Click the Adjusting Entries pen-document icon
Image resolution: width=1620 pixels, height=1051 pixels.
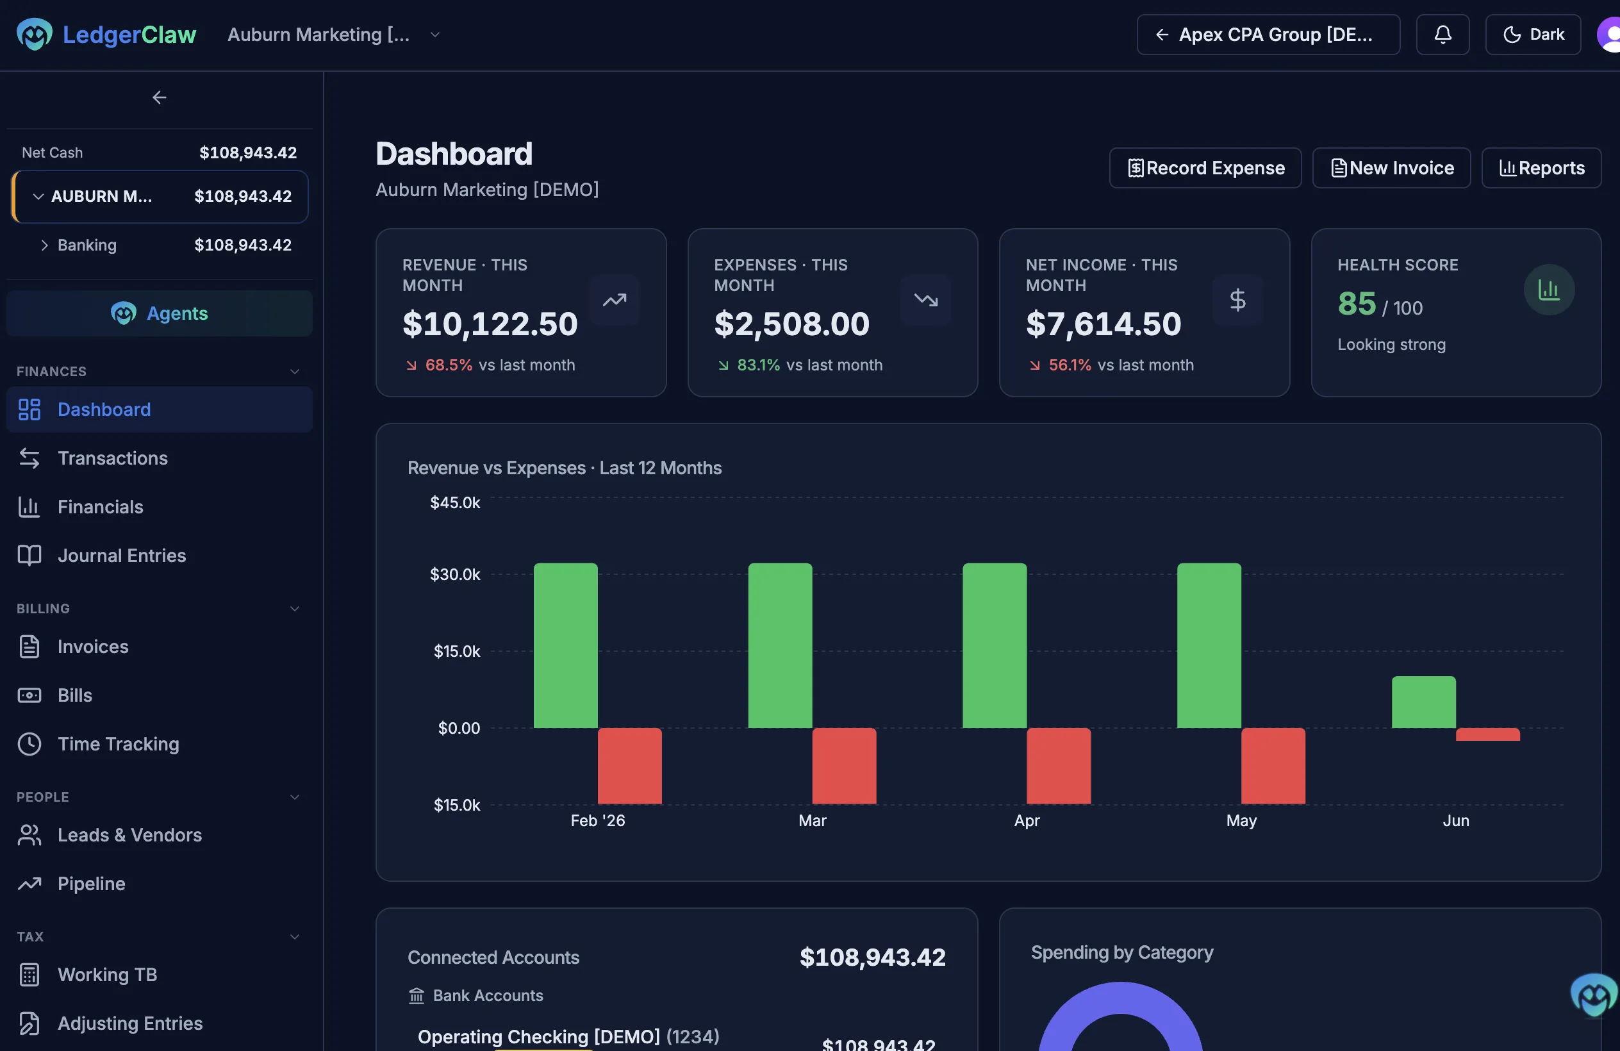(x=29, y=1024)
